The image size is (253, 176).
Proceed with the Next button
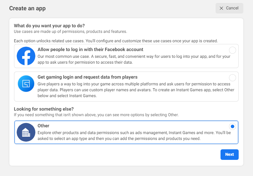pos(229,155)
